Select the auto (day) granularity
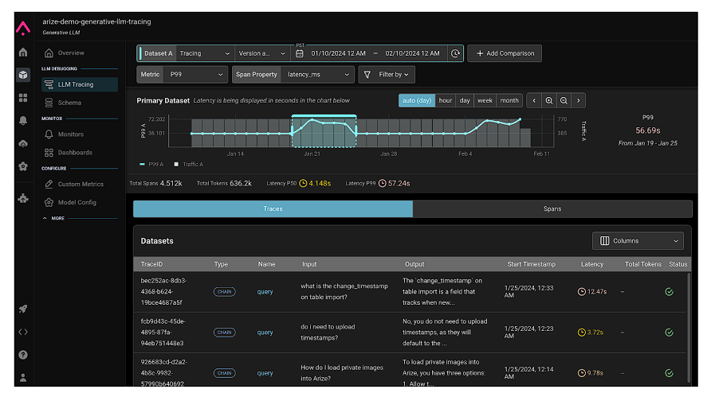Viewport: 711px width, 393px height. (417, 100)
